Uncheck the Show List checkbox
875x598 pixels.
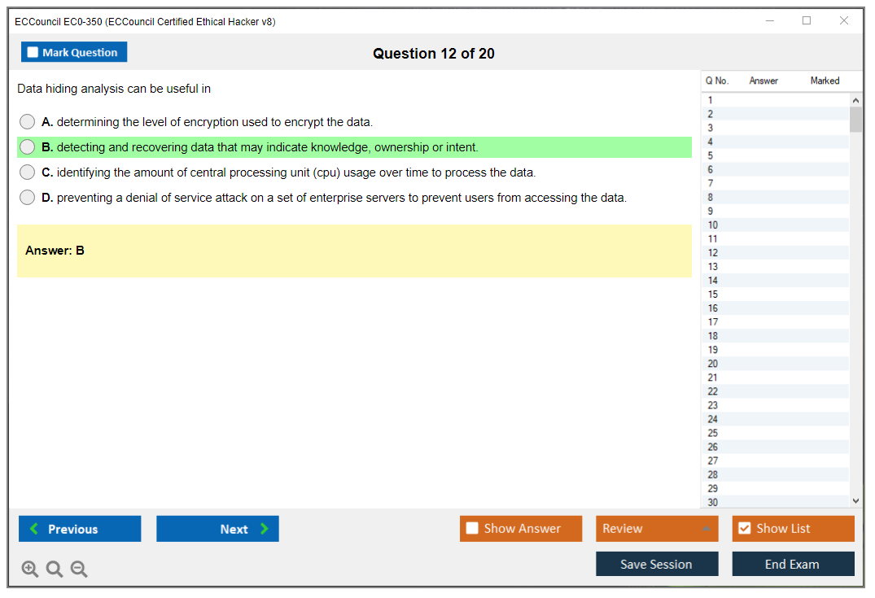point(744,529)
